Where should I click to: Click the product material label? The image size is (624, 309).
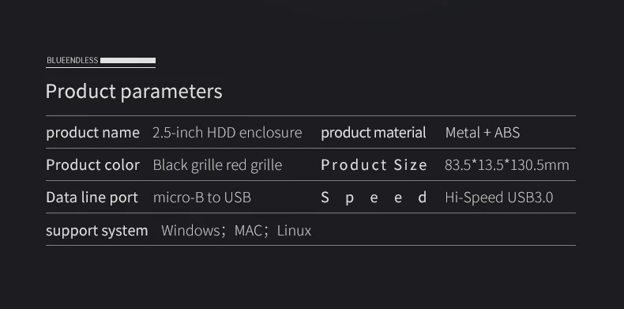click(x=374, y=133)
